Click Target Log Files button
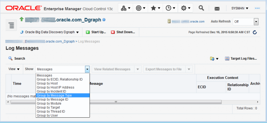This screenshot has width=267, height=123. 241,59
